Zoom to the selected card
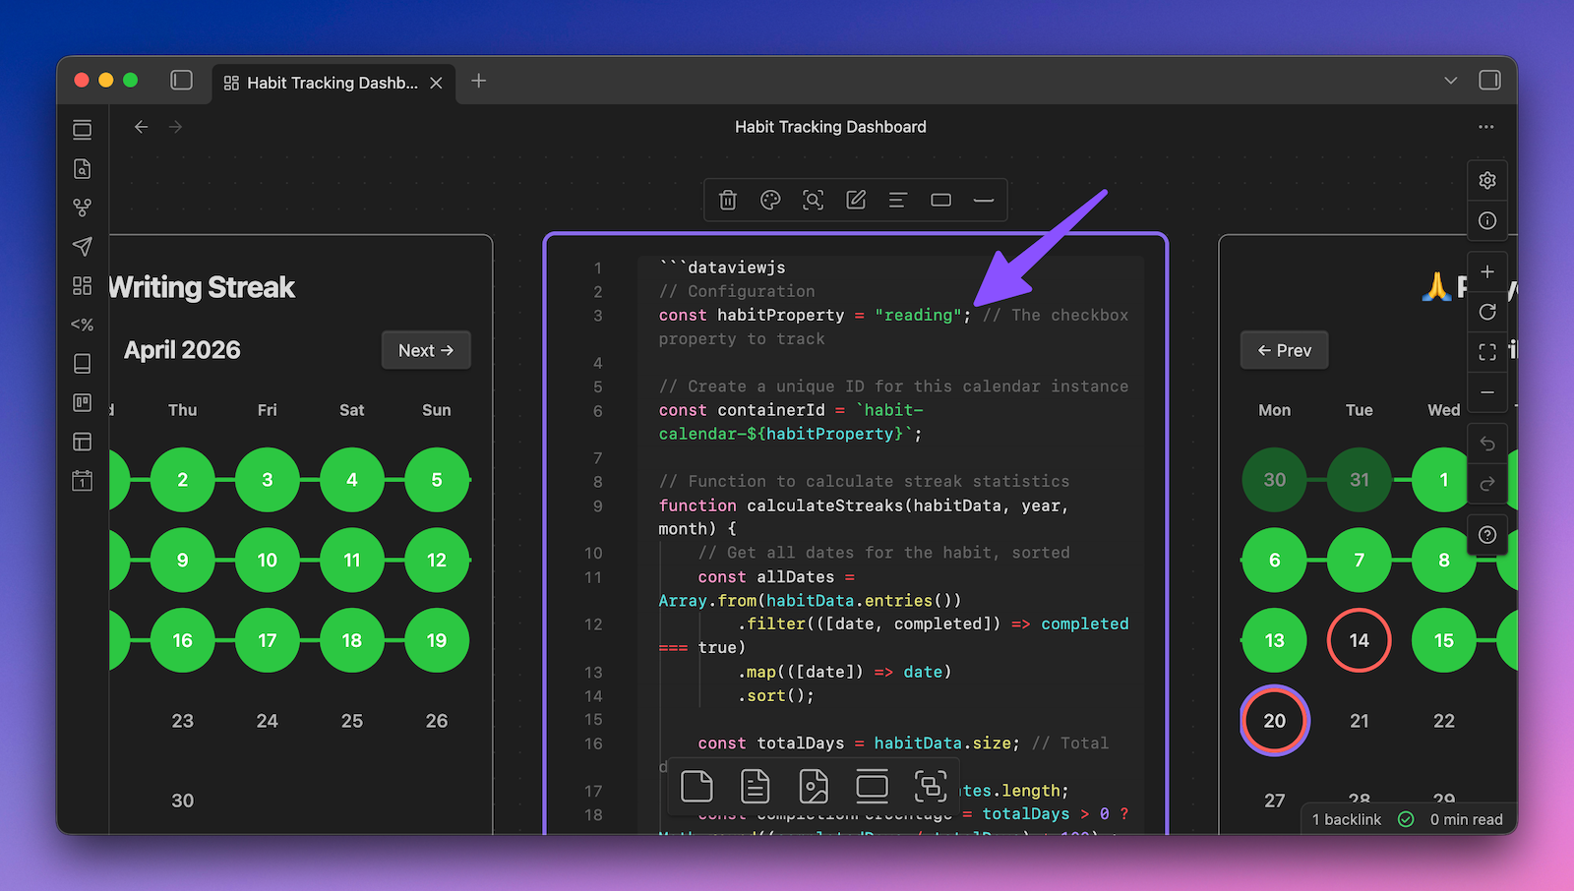 pos(813,201)
